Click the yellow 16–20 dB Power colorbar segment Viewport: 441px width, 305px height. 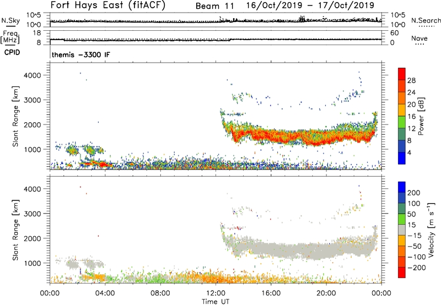coord(402,110)
